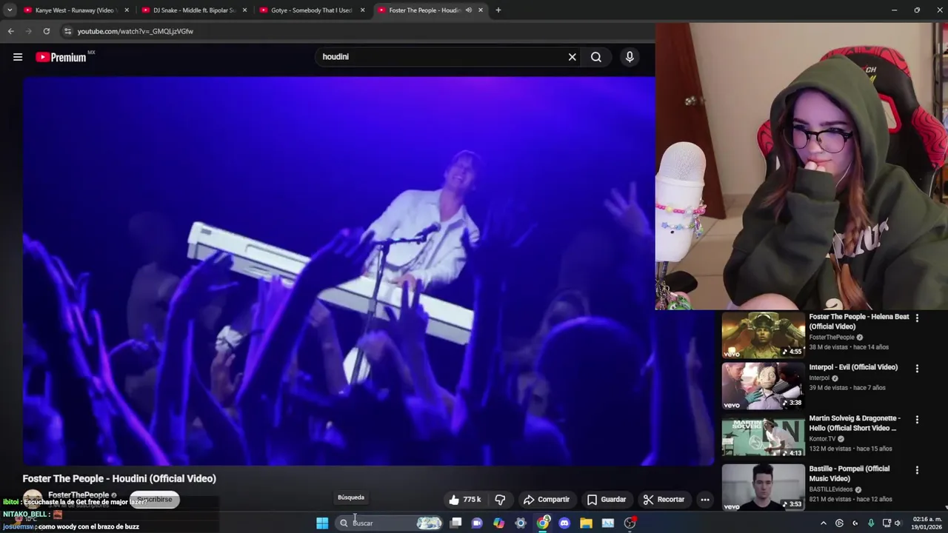
Task: Open File Explorer from the taskbar
Action: pos(586,523)
